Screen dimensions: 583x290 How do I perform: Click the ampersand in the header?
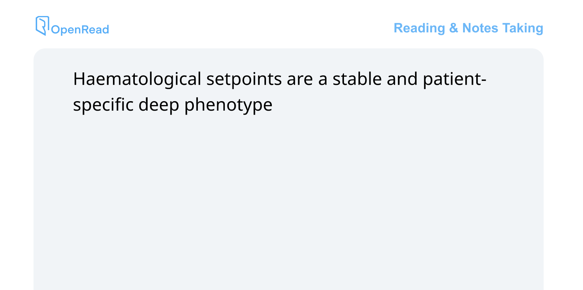[454, 28]
